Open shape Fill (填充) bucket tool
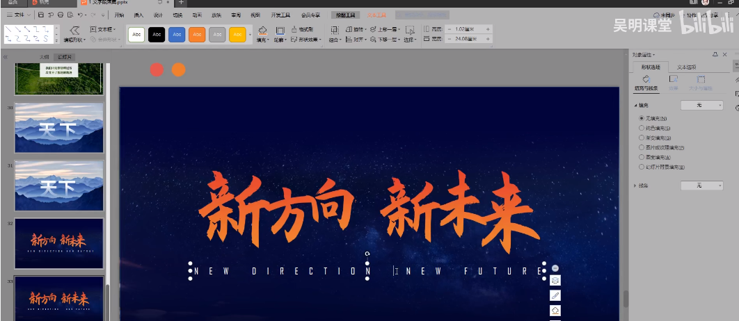Viewport: 739px width, 321px height. (x=262, y=35)
